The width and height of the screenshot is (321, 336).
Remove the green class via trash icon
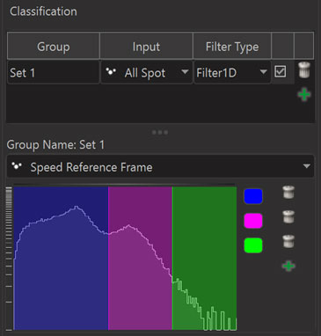tap(288, 242)
